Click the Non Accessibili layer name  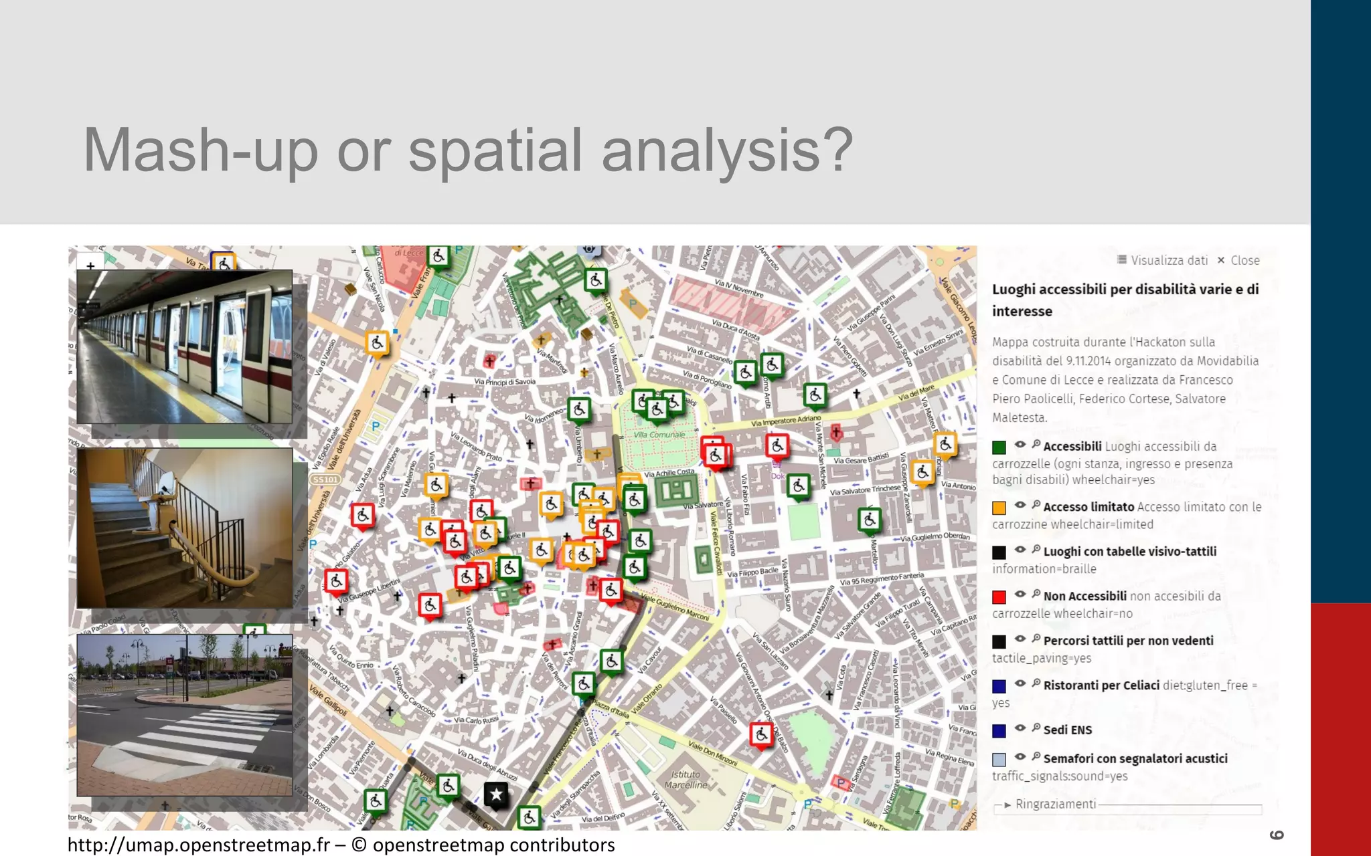coord(1084,596)
